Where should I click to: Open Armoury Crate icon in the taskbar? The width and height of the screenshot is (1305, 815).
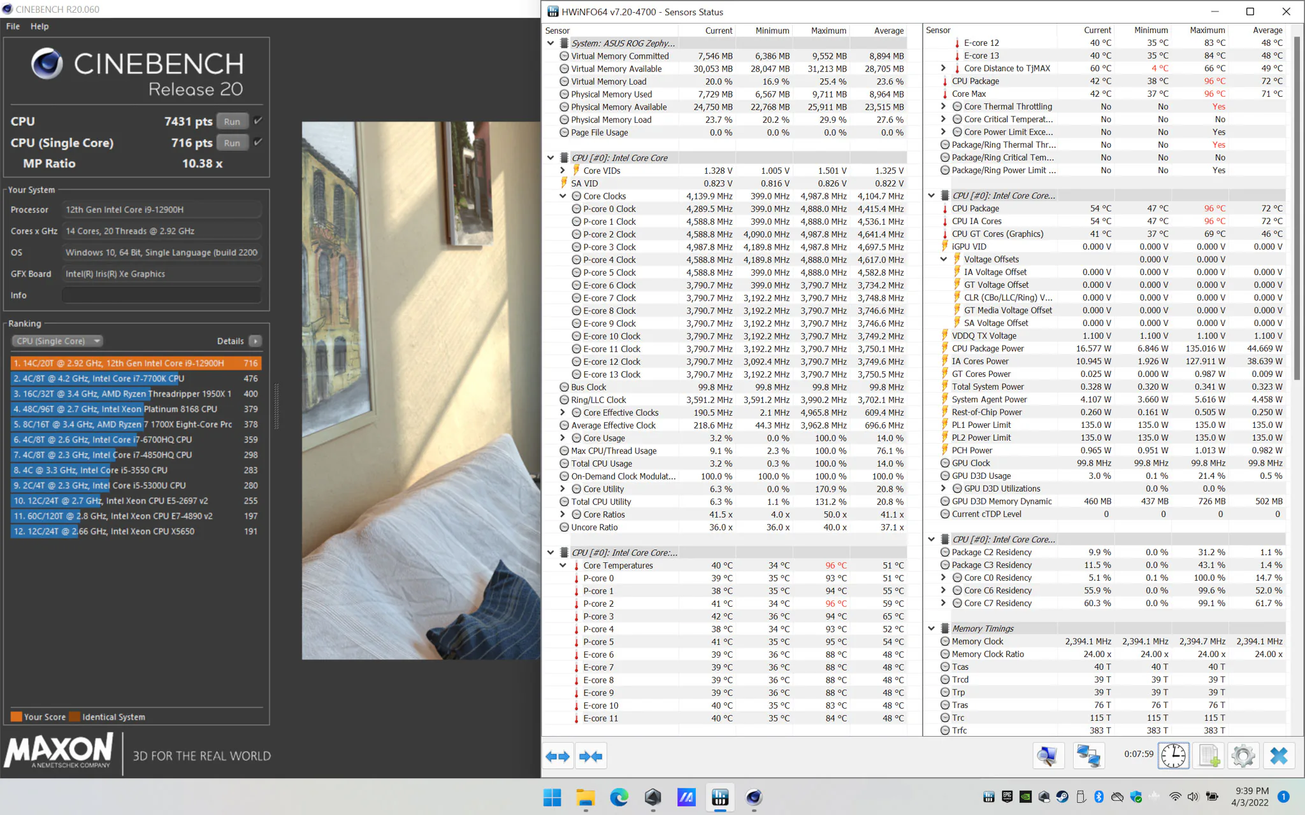pos(652,797)
